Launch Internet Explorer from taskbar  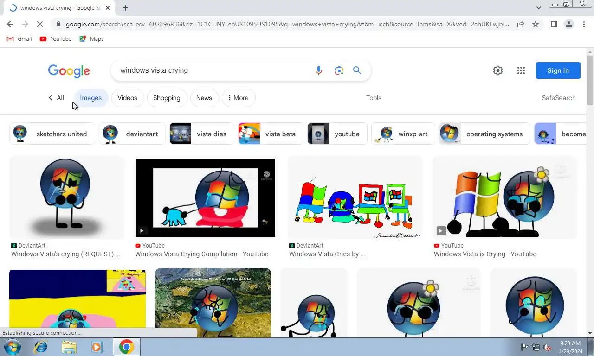click(x=41, y=347)
